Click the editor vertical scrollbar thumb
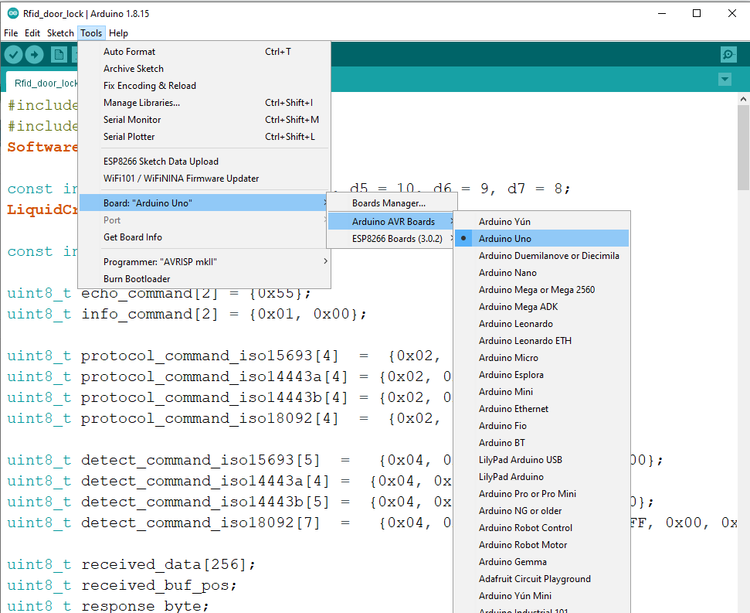The height and width of the screenshot is (613, 750). 743,148
